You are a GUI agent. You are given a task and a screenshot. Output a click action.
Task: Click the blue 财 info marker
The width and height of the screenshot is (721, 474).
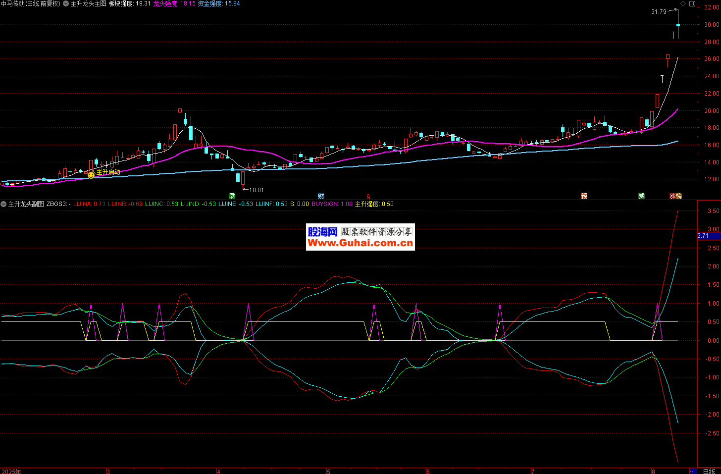[x=321, y=196]
